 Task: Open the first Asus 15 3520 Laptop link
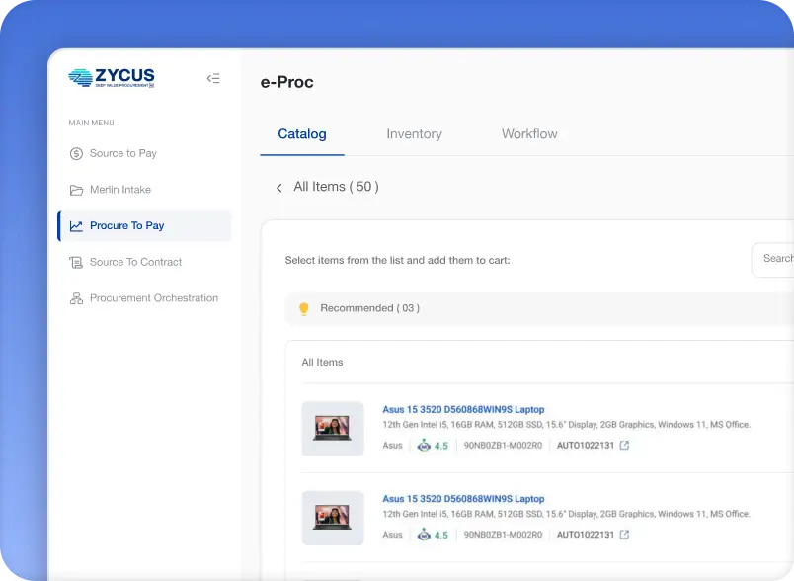click(x=463, y=409)
